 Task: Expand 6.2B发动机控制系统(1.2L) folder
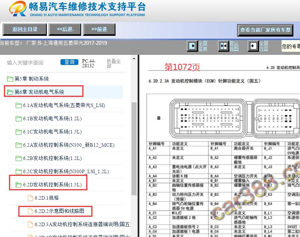pyautogui.click(x=52, y=158)
